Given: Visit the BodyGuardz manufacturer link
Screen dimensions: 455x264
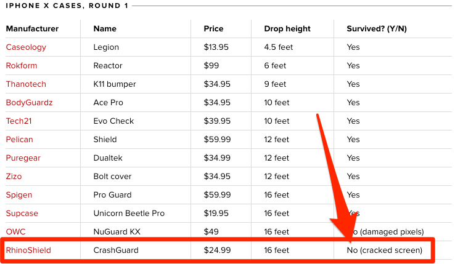Looking at the screenshot, I should (29, 103).
